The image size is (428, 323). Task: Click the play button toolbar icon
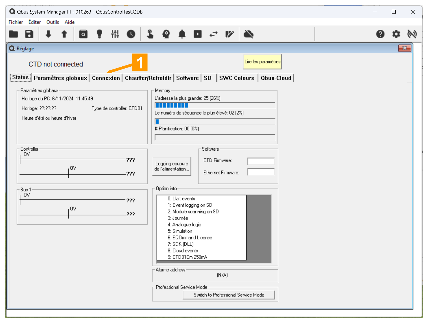(x=198, y=34)
